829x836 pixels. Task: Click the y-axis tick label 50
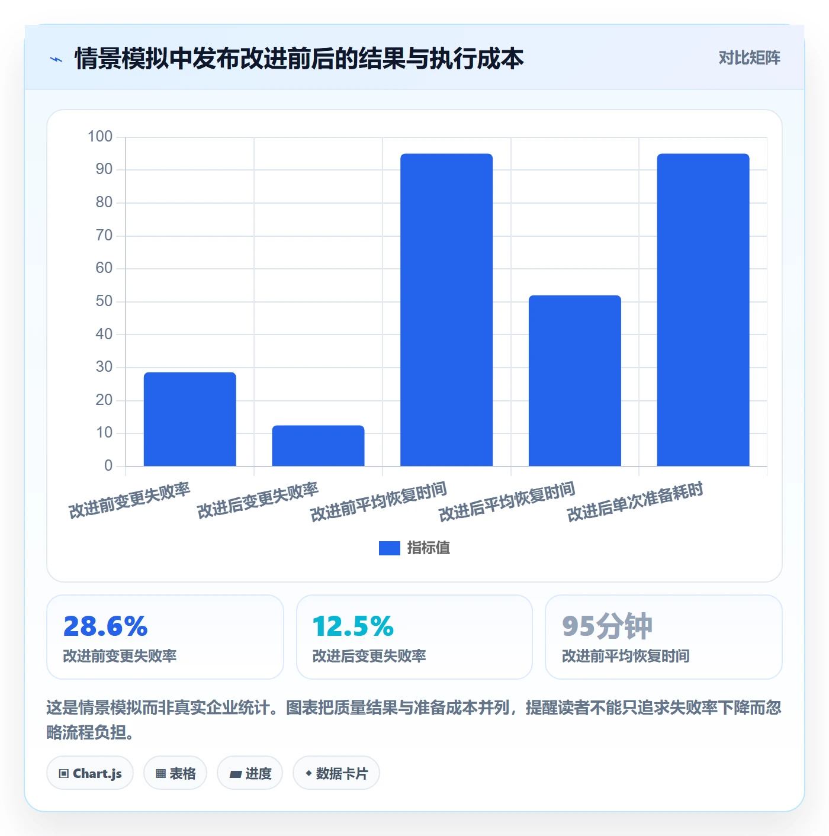104,301
